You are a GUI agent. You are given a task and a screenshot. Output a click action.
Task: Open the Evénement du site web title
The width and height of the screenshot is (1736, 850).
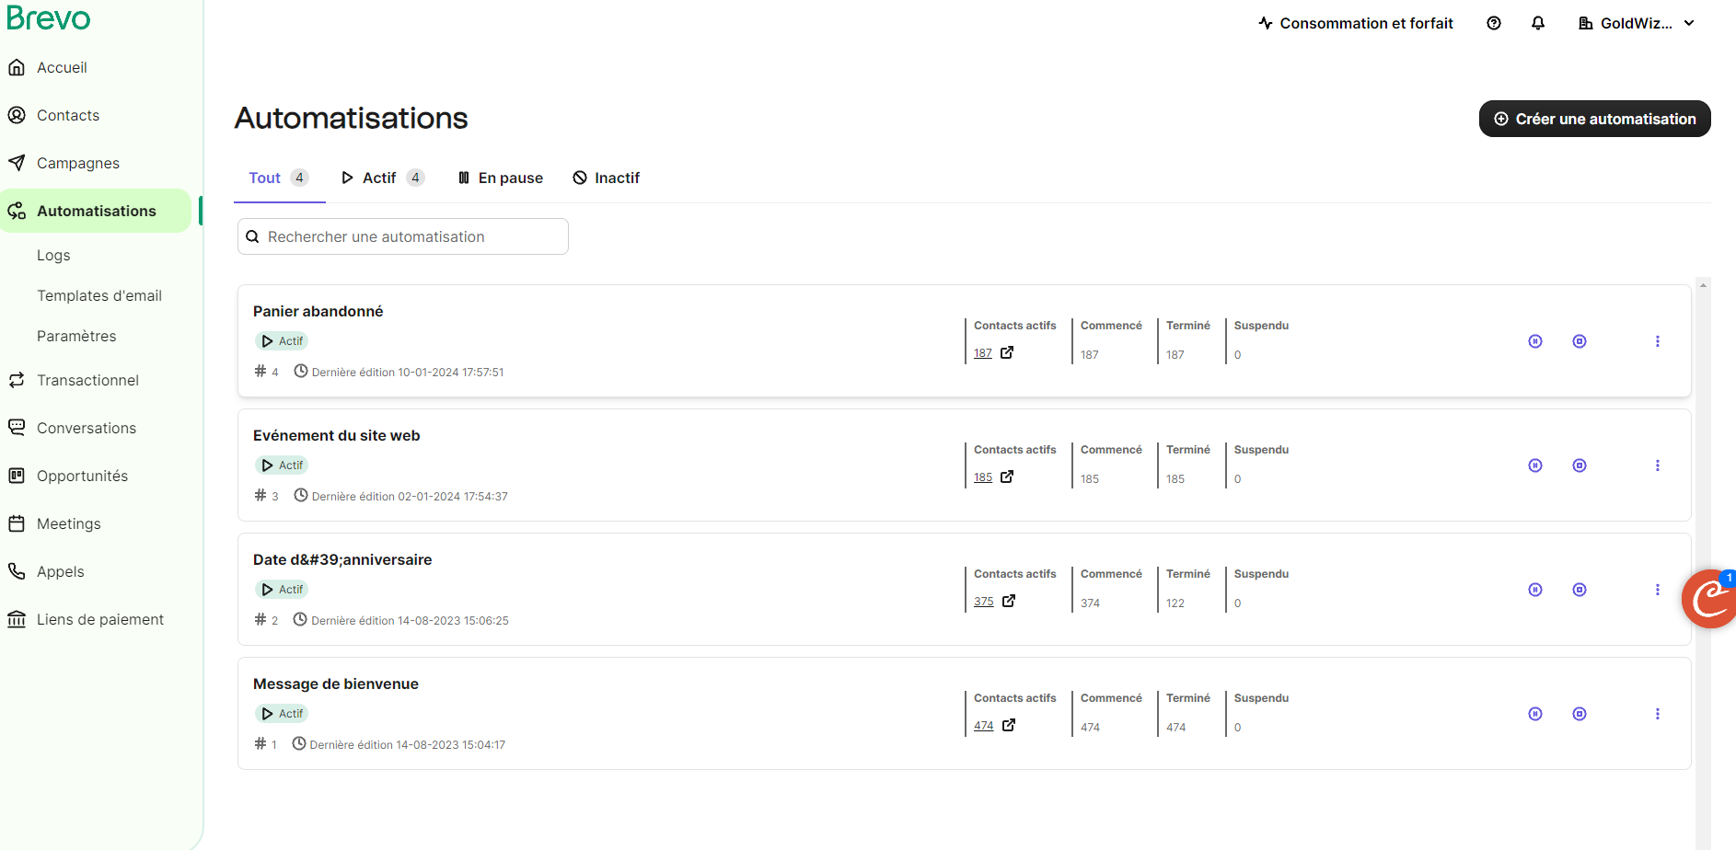[x=336, y=435]
